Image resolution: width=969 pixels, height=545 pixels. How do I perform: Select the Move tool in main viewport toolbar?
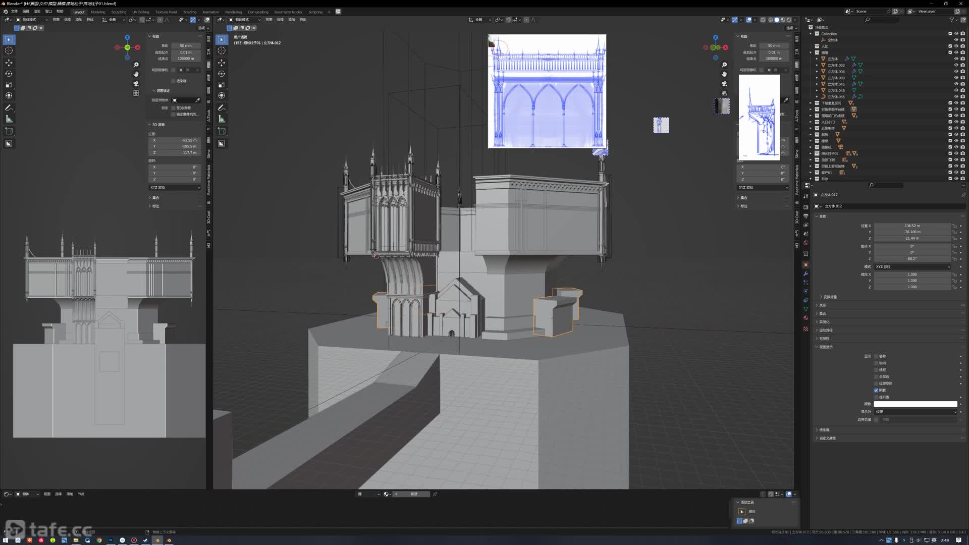222,63
